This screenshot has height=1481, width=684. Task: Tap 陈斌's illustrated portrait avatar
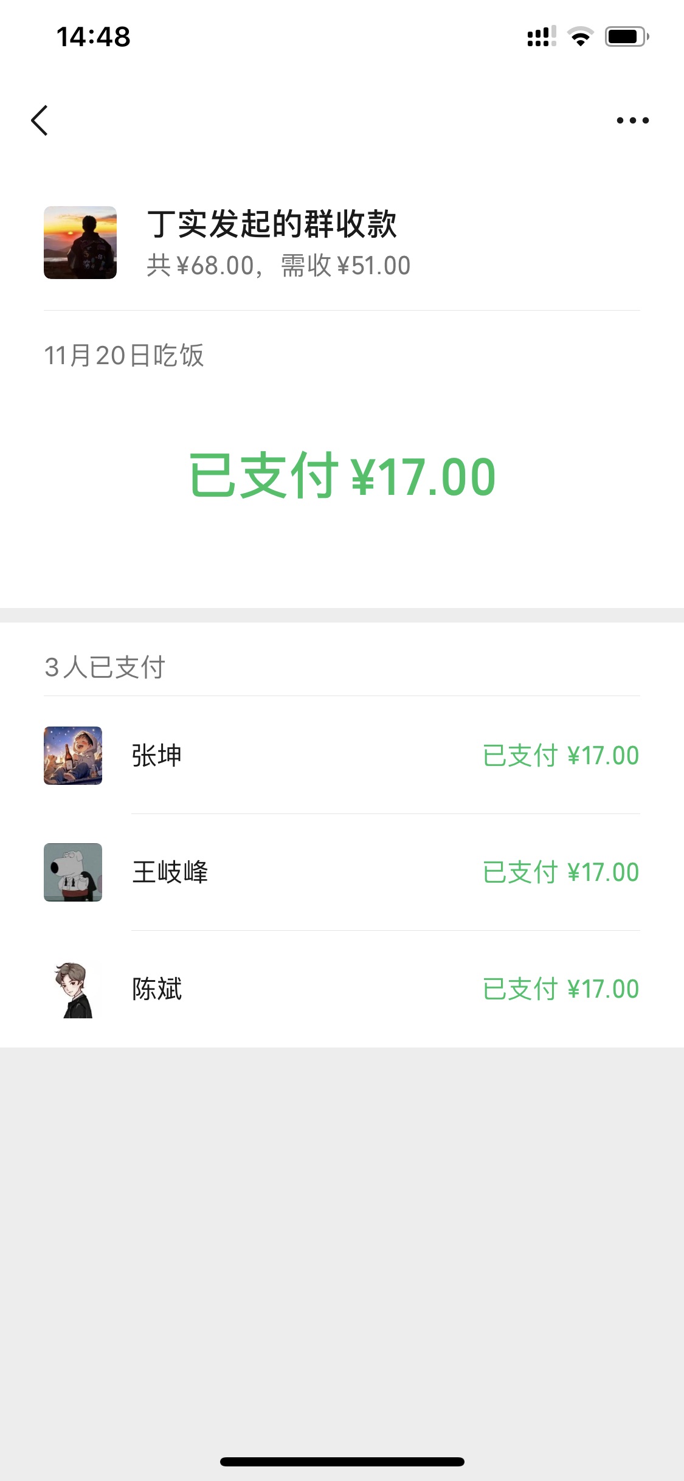click(73, 989)
